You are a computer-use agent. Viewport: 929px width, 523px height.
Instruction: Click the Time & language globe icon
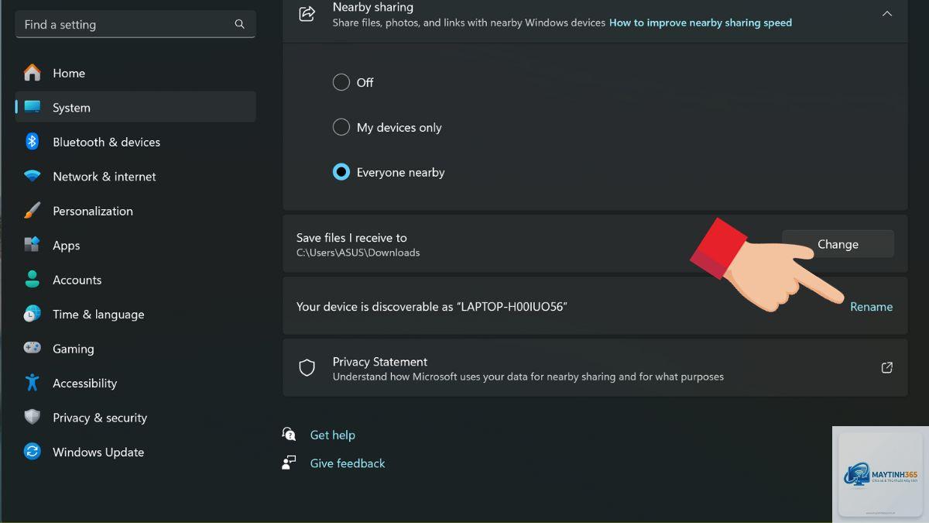coord(33,314)
